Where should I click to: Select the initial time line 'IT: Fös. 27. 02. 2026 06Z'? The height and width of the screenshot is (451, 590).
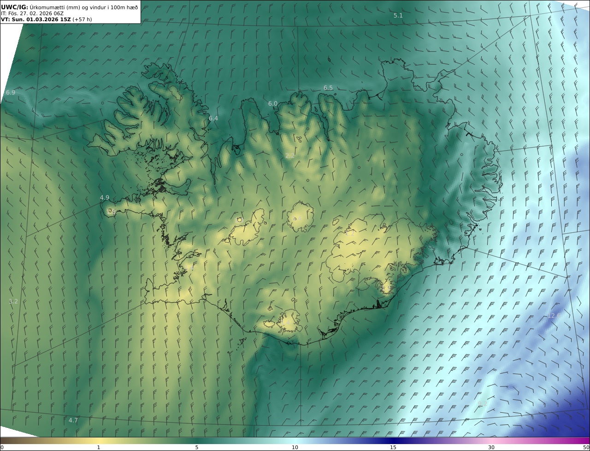click(x=32, y=13)
